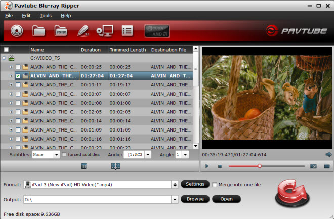Image resolution: width=334 pixels, height=219 pixels.
Task: Click the red Convert button
Action: pos(292,193)
